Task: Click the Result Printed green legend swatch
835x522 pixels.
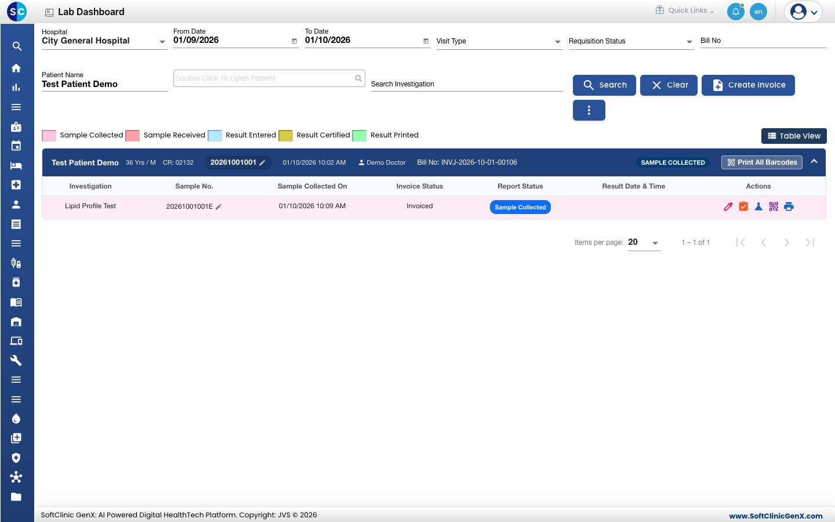Action: click(360, 136)
